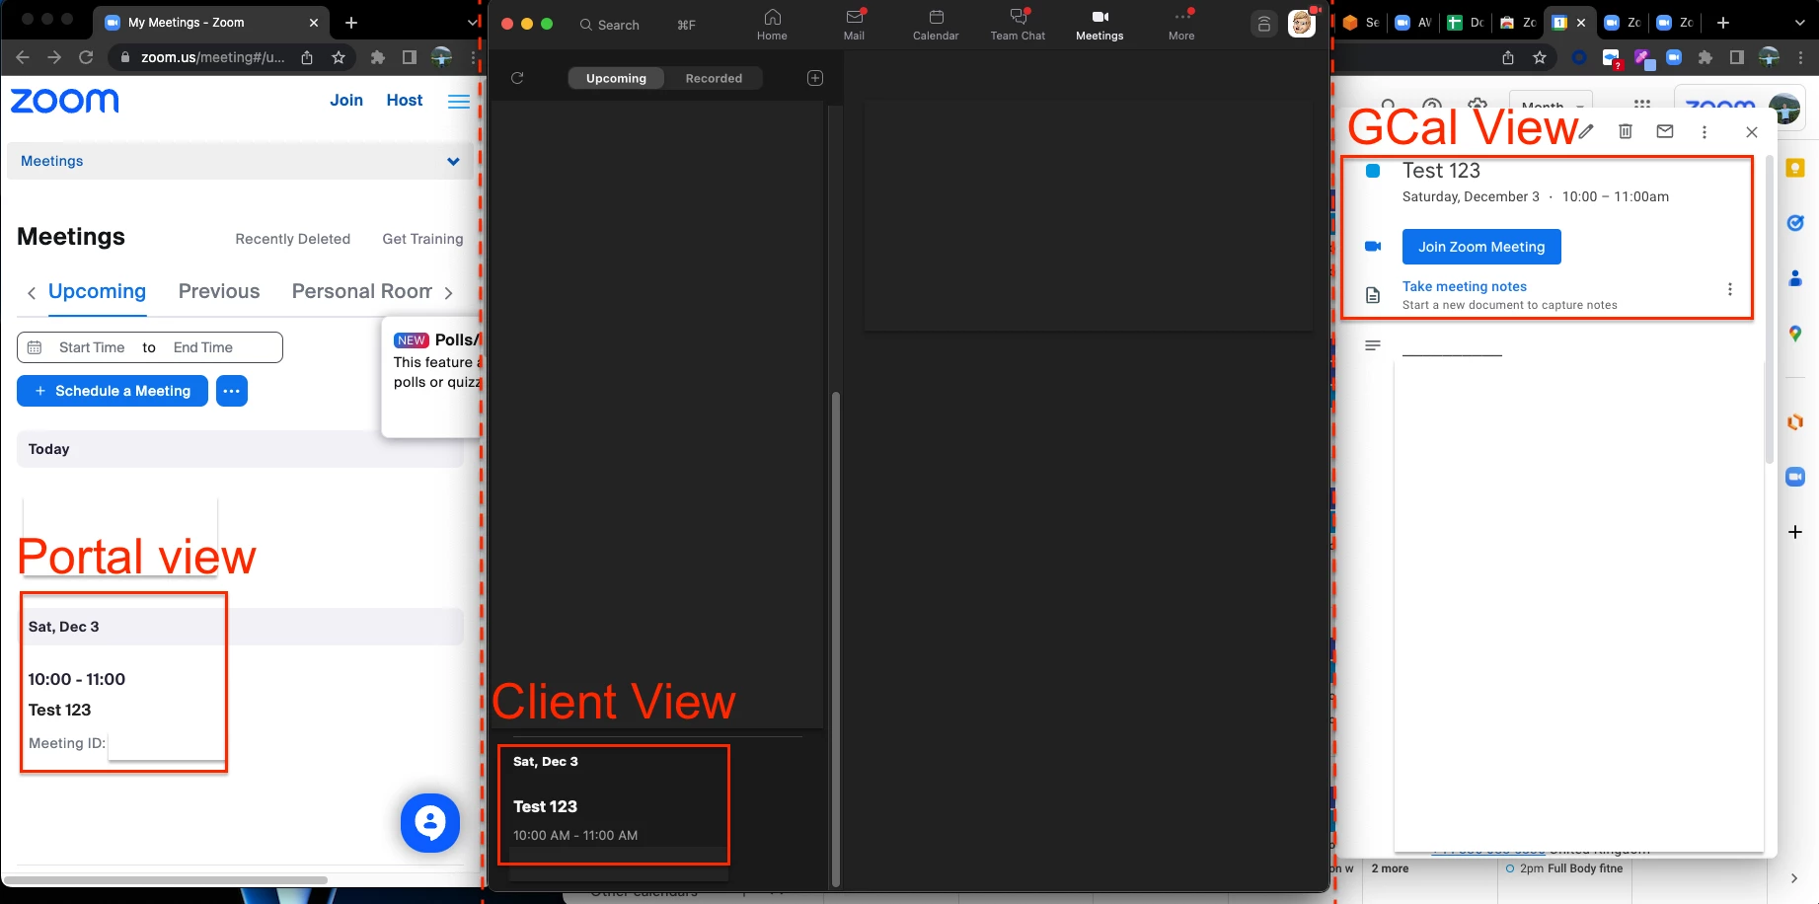
Task: Add a new meeting with plus icon
Action: [x=815, y=78]
